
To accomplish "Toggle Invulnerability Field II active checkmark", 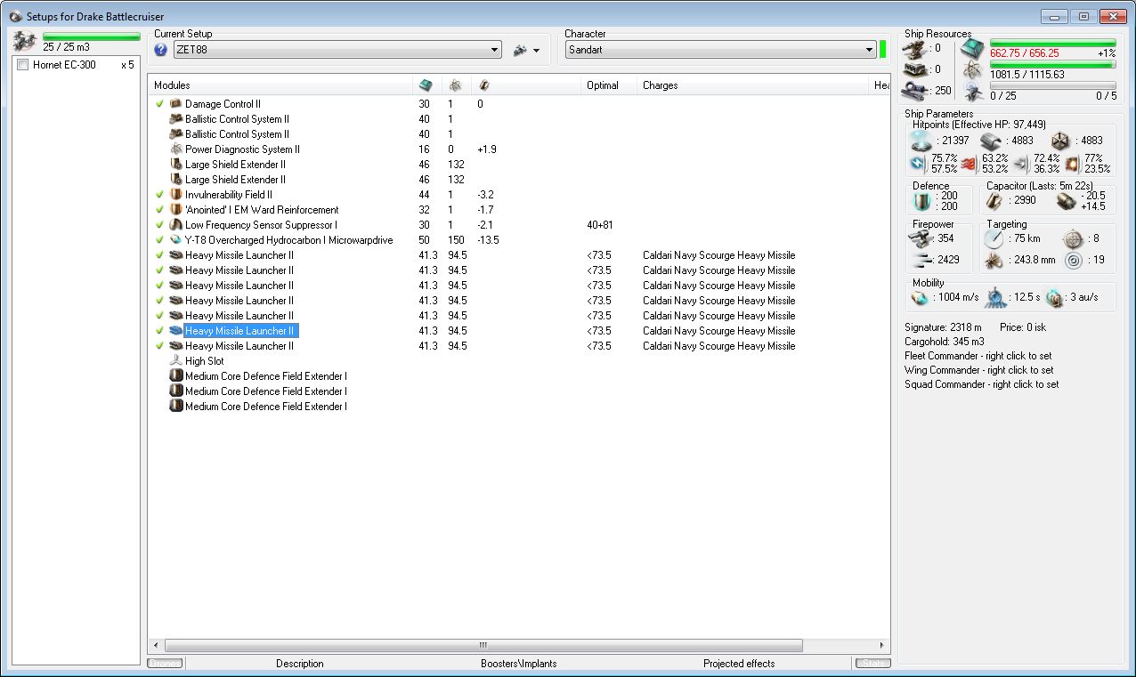I will point(159,195).
